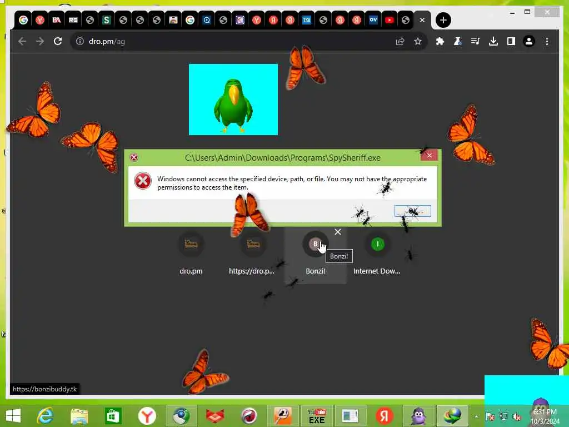Open Internet Download Manager taskbar icon
The width and height of the screenshot is (569, 427).
pyautogui.click(x=452, y=416)
